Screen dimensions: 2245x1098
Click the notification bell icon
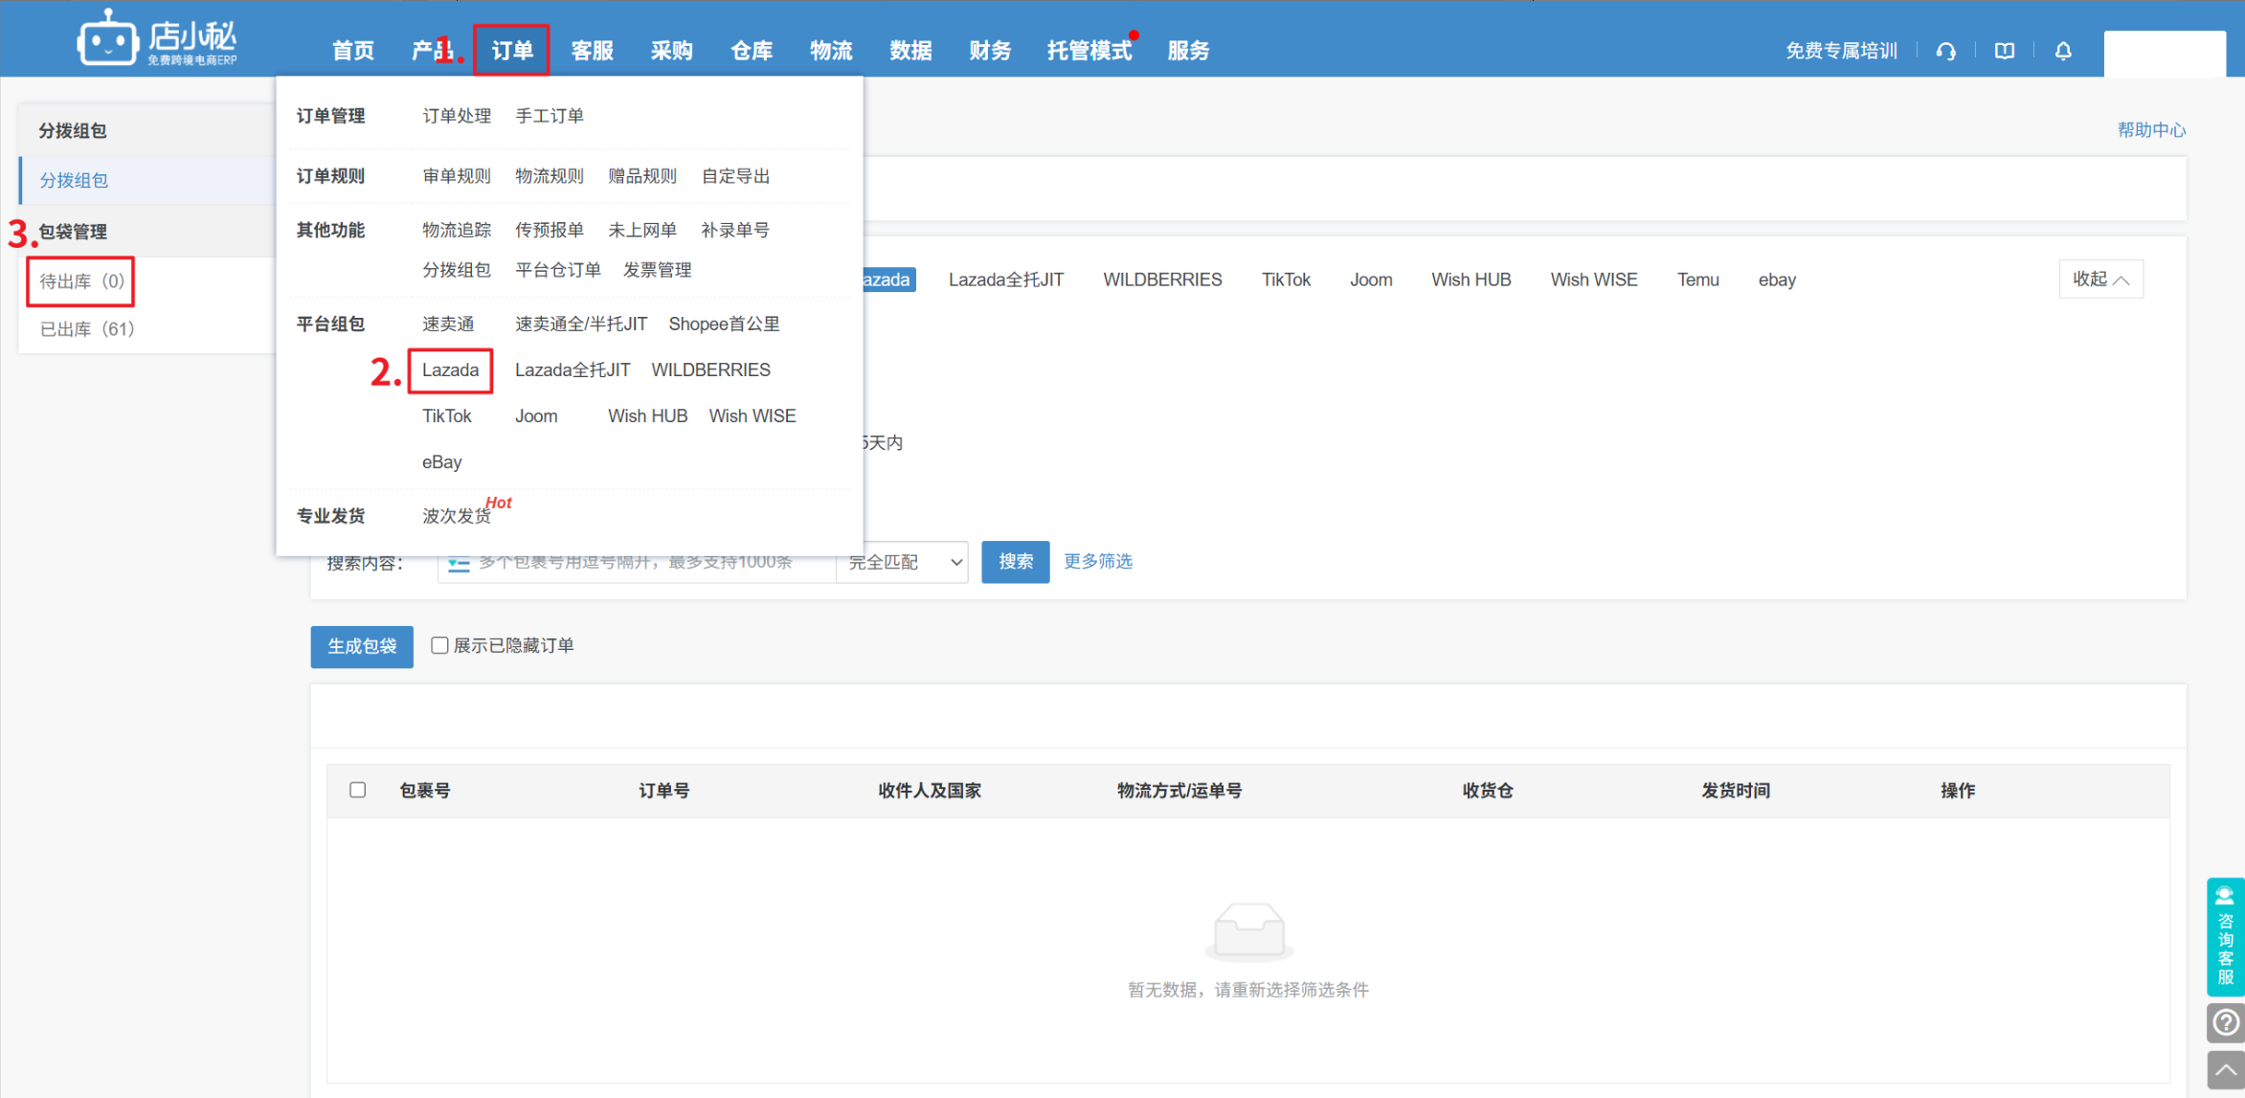(x=2063, y=51)
